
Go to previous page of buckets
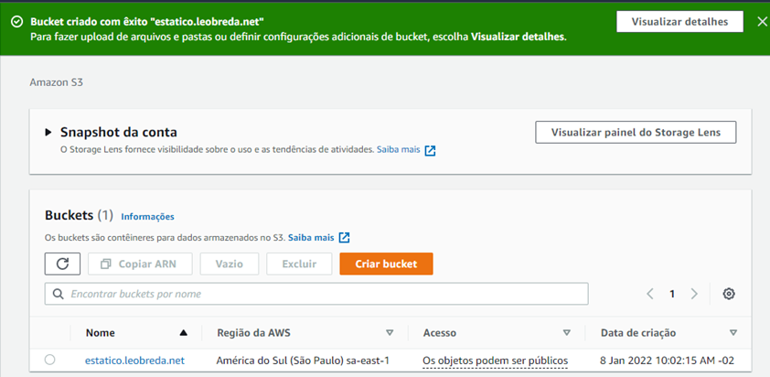(x=650, y=294)
